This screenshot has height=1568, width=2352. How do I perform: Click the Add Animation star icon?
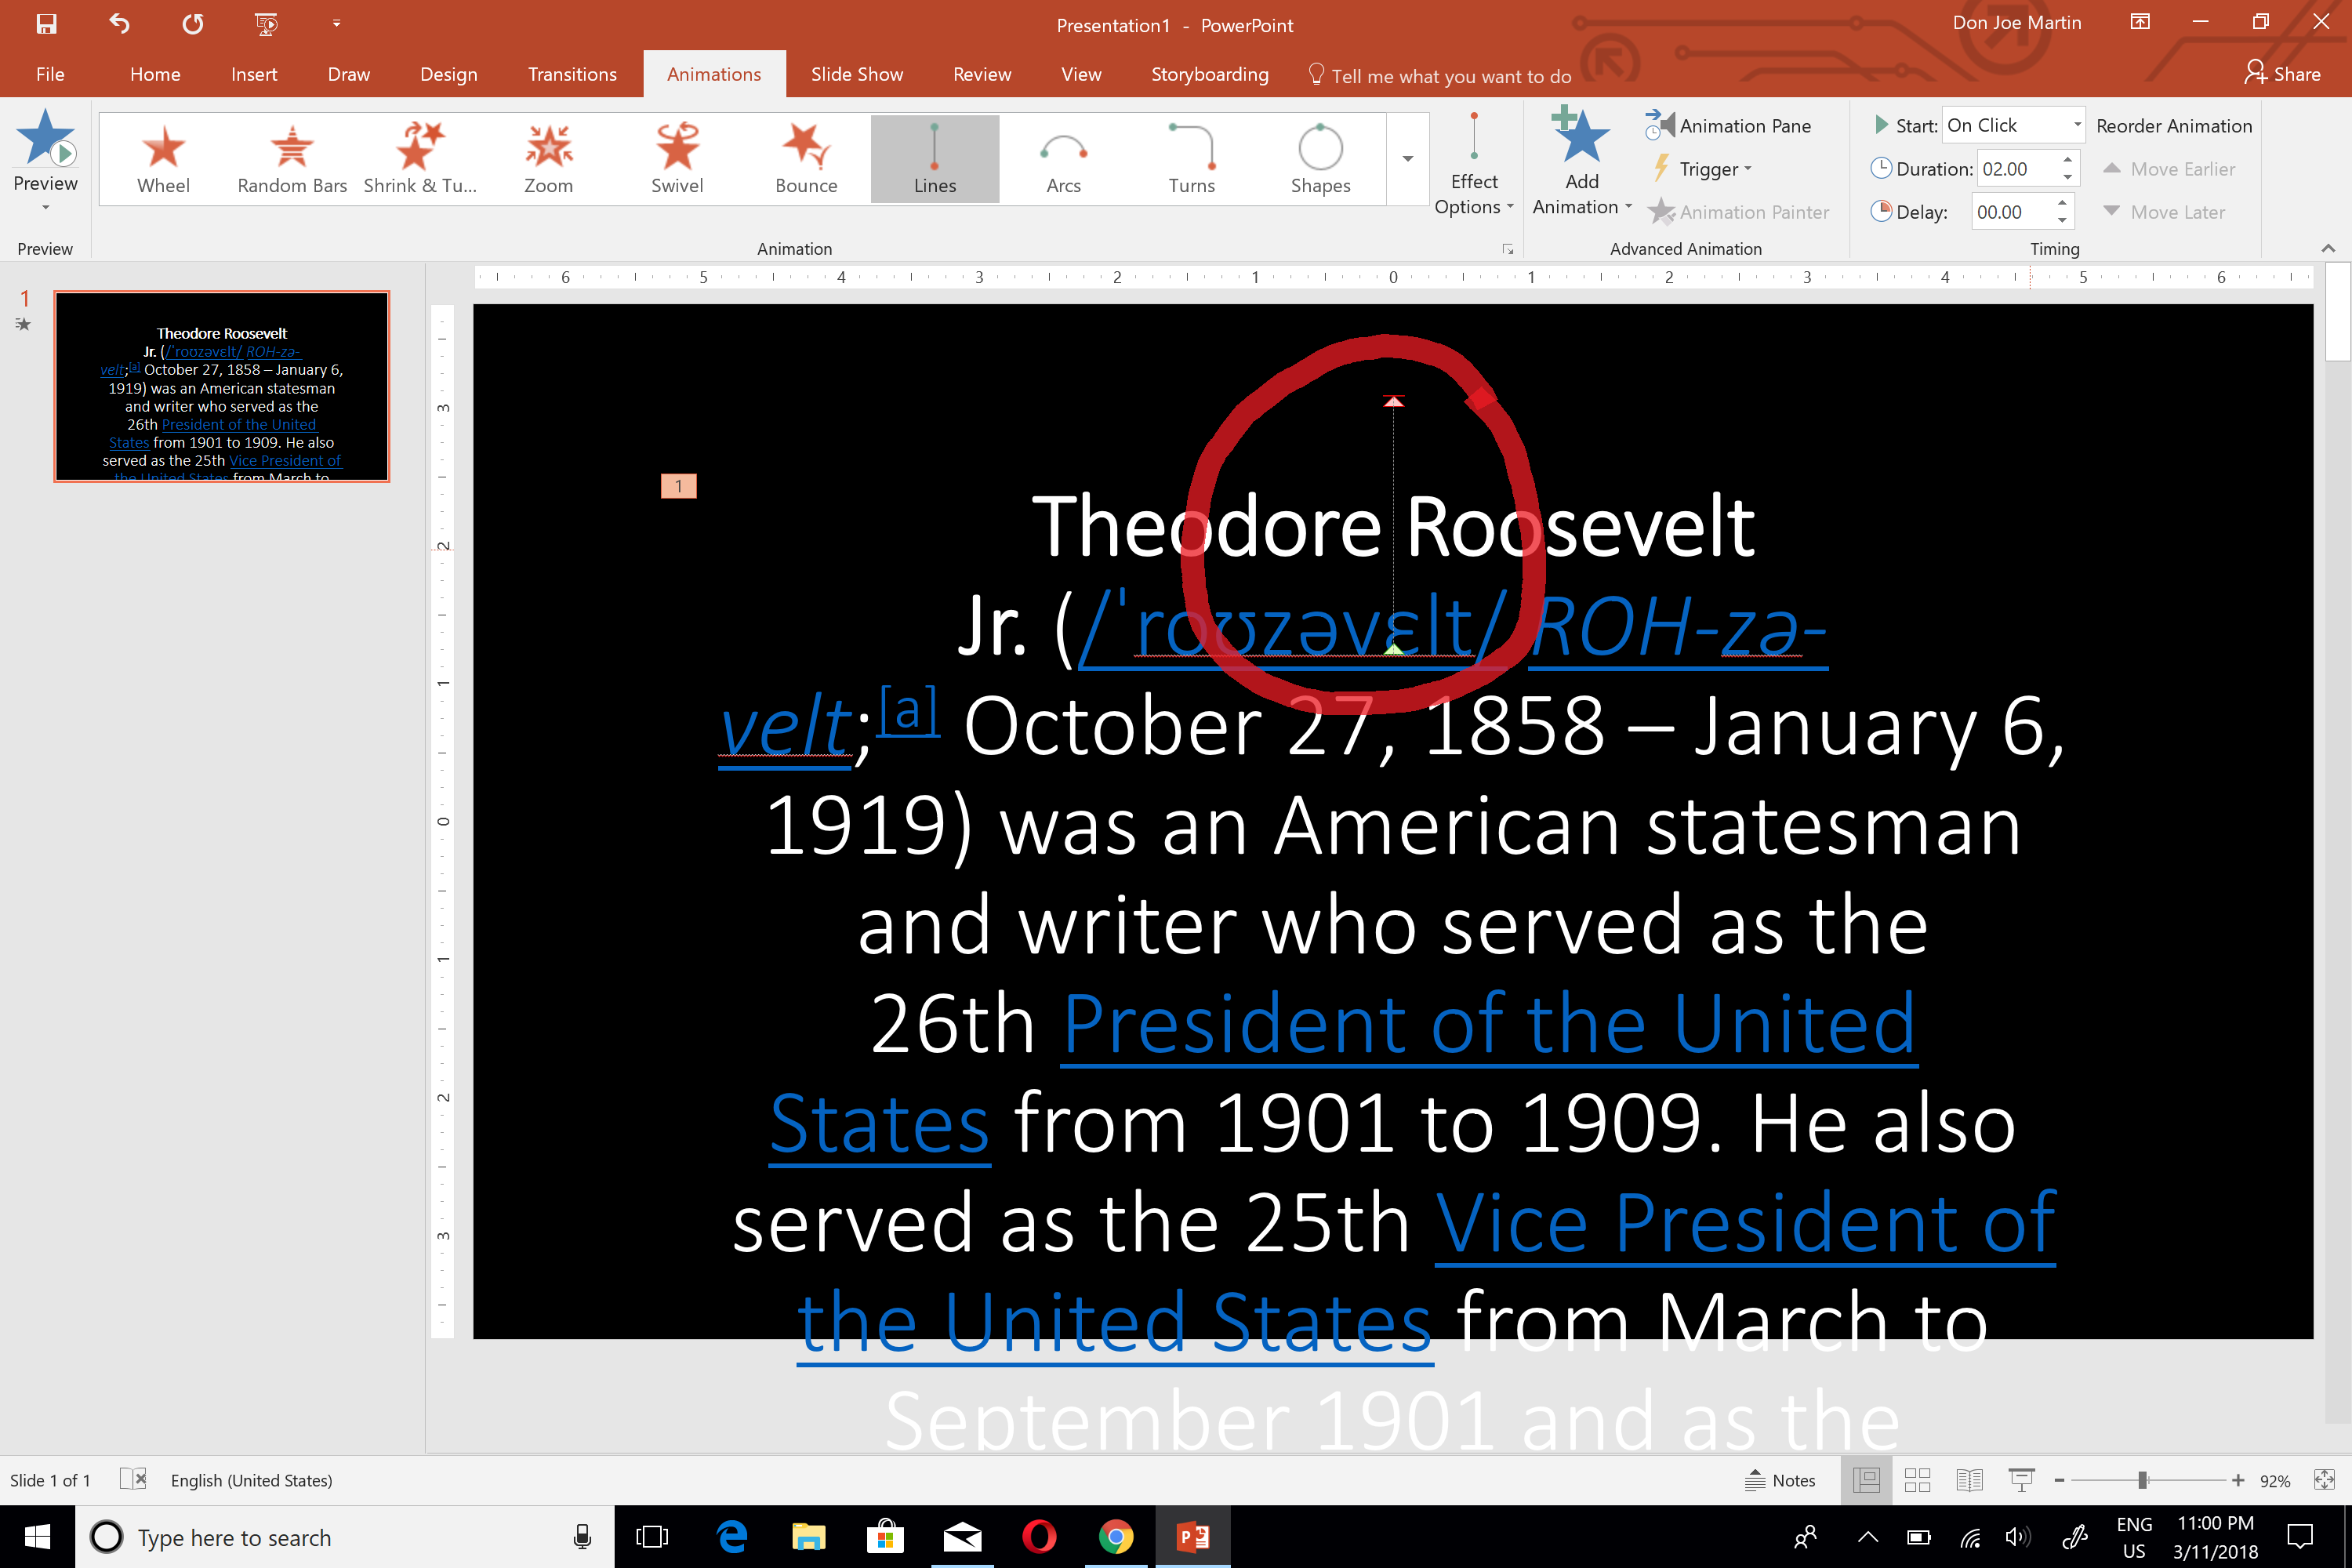click(1581, 137)
